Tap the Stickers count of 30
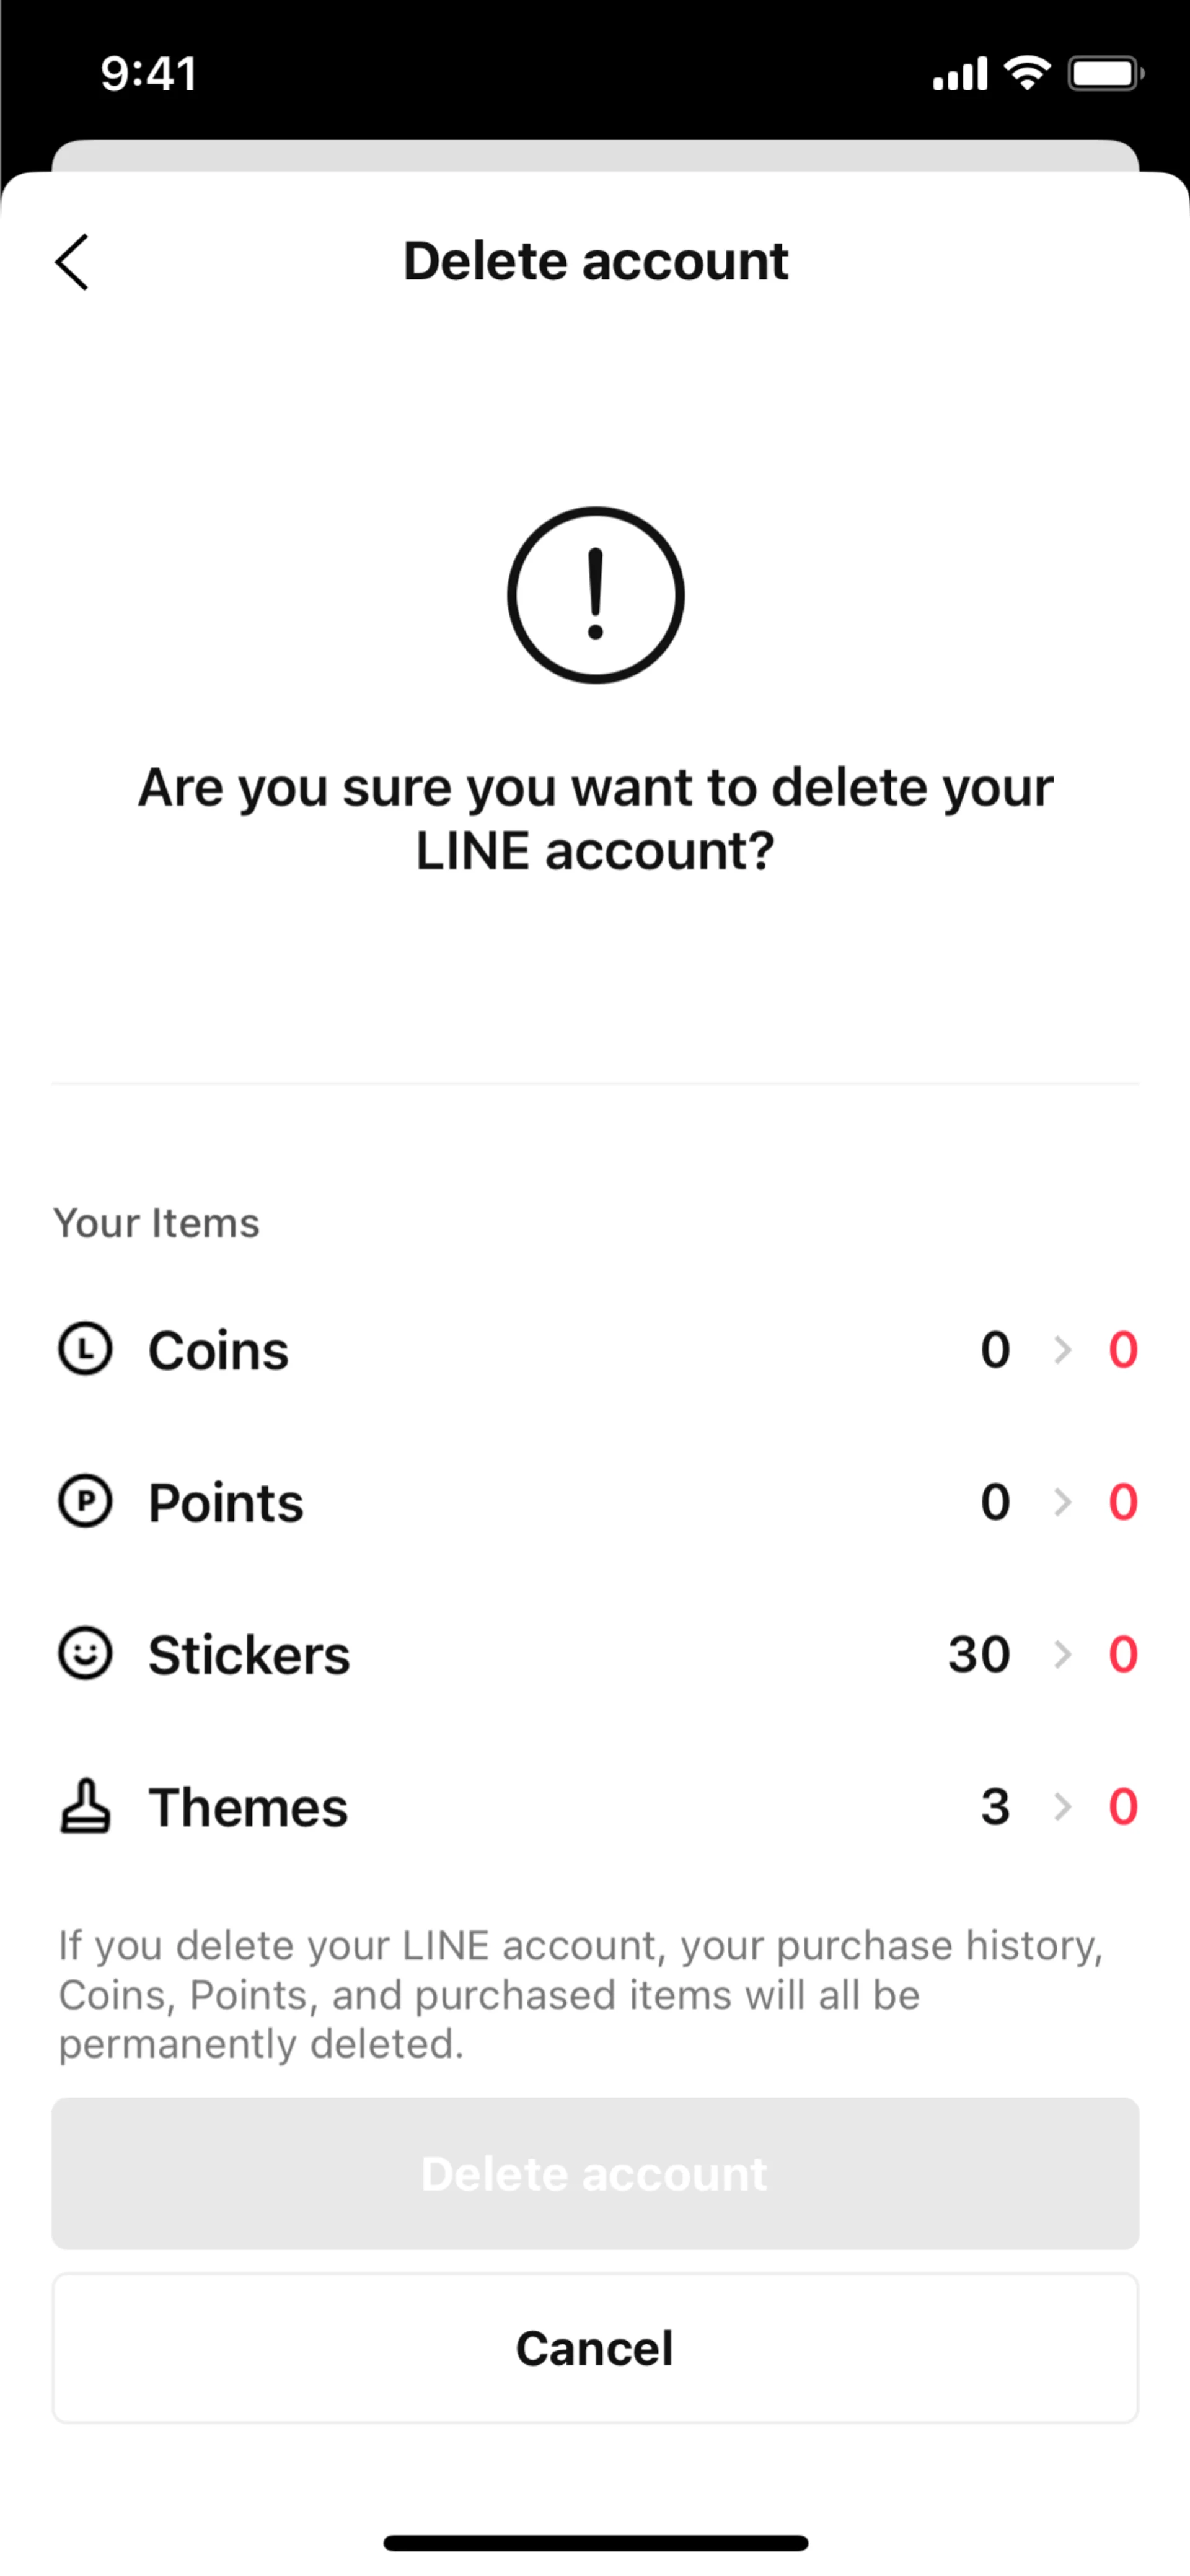The width and height of the screenshot is (1190, 2576). tap(979, 1654)
